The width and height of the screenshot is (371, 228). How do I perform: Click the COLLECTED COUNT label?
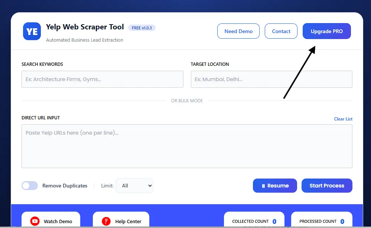(x=250, y=221)
